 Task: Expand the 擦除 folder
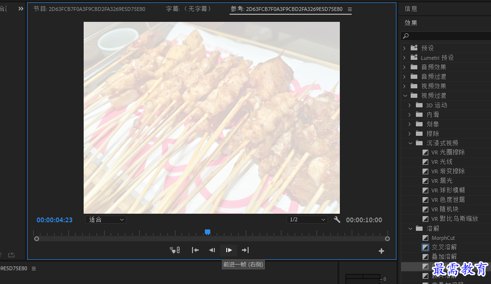point(410,133)
